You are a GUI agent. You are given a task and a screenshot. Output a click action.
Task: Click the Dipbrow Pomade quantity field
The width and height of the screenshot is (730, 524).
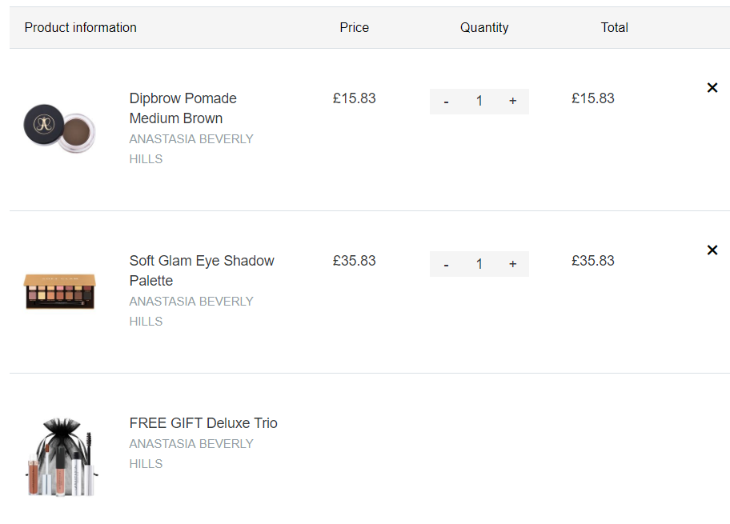479,102
